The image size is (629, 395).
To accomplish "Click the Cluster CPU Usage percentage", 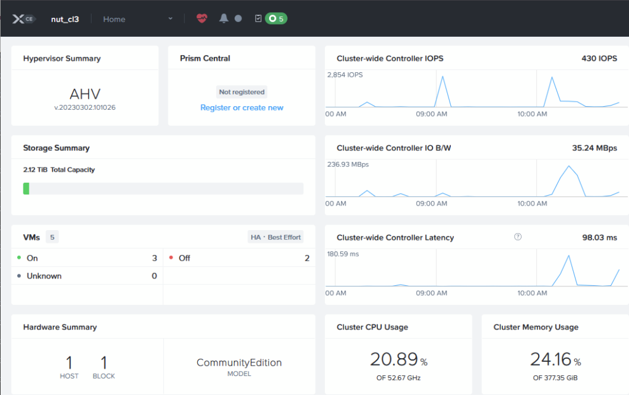I will coord(398,359).
